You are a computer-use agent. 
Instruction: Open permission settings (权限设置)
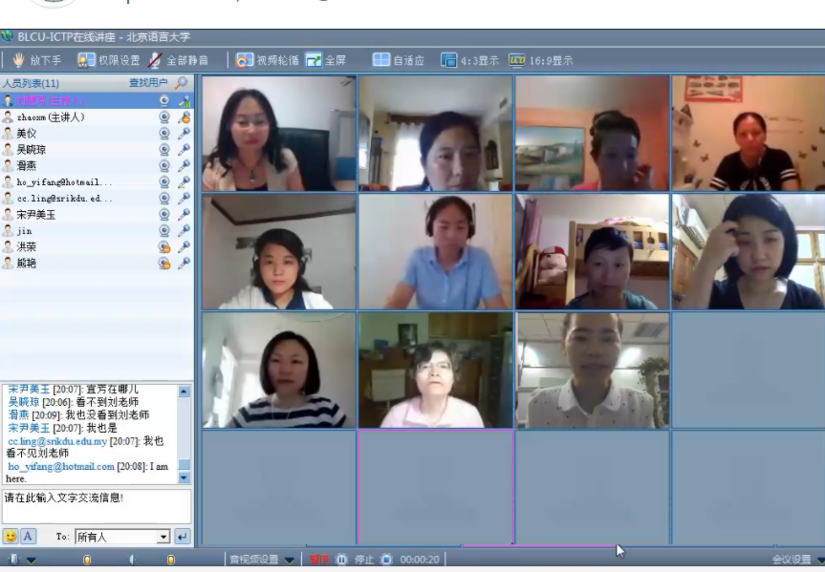click(x=85, y=60)
